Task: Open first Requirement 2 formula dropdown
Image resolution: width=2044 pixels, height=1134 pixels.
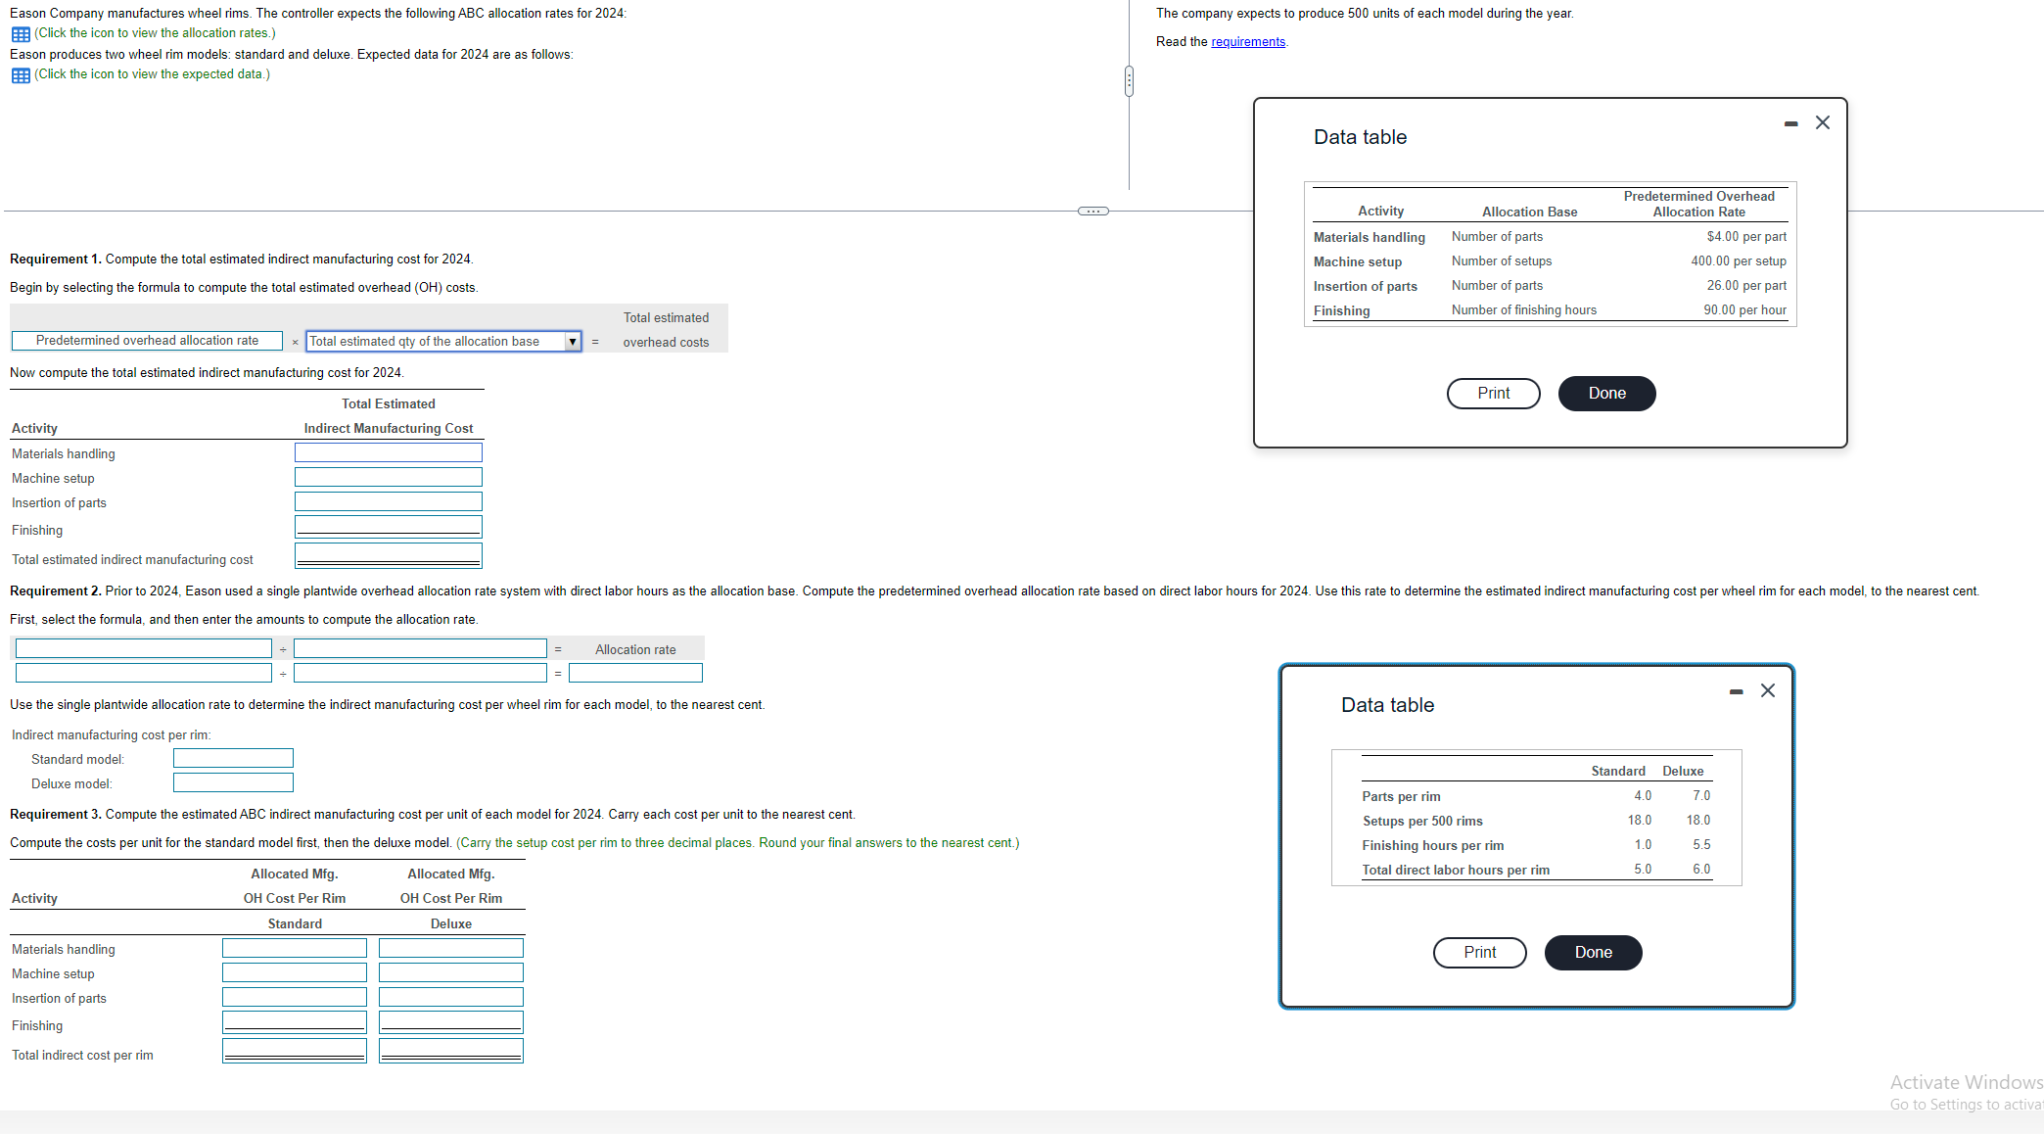Action: click(144, 649)
